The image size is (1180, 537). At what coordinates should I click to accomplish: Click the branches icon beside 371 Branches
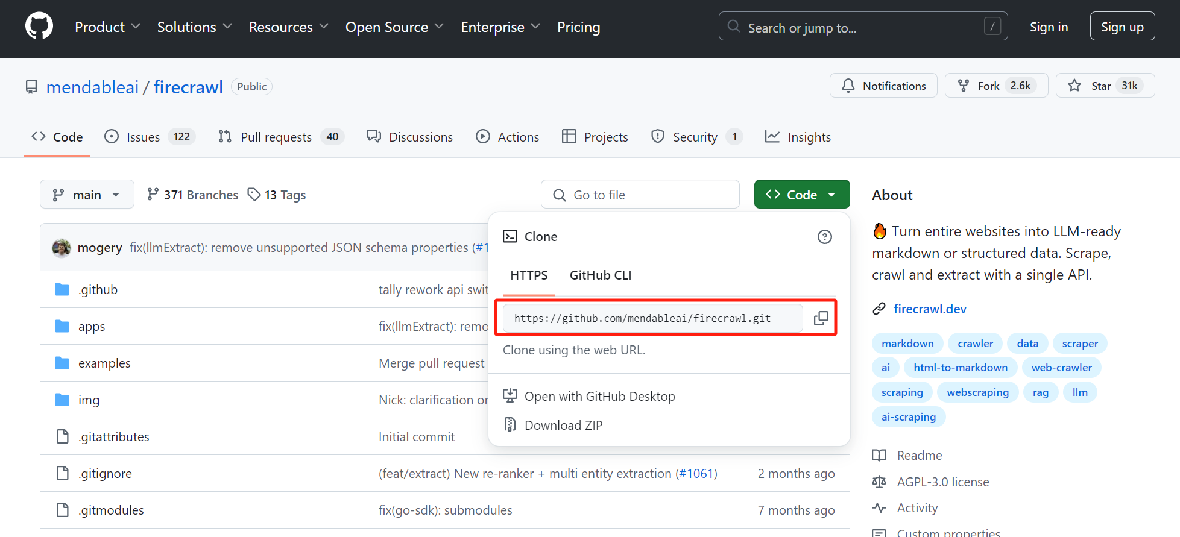(153, 195)
